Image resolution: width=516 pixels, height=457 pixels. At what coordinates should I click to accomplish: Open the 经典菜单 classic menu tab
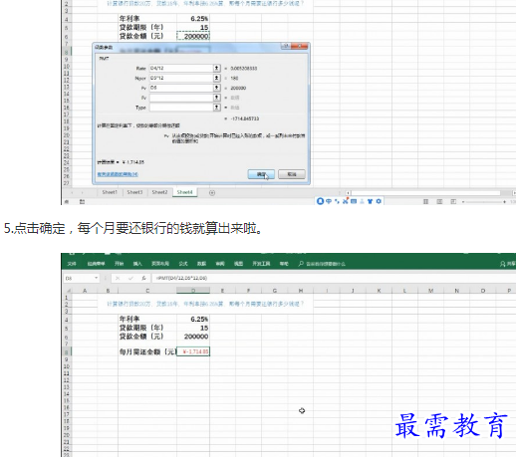point(96,264)
